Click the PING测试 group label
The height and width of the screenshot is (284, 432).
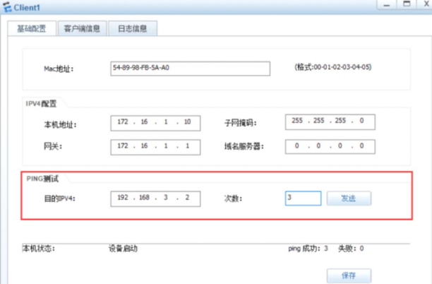[42, 179]
